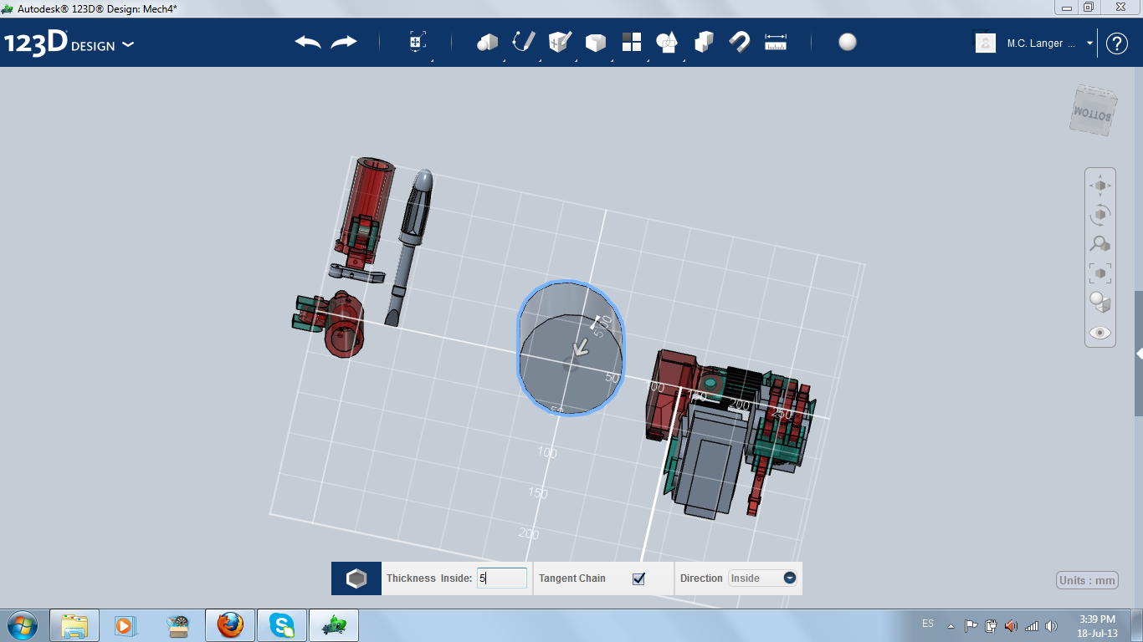Toggle the show/hide eye icon
This screenshot has width=1143, height=642.
[1100, 333]
